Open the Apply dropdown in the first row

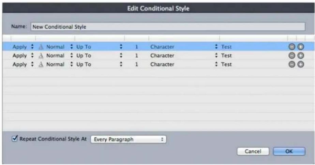(x=23, y=47)
